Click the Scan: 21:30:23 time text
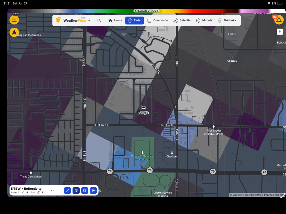286x214 pixels. tap(20, 193)
